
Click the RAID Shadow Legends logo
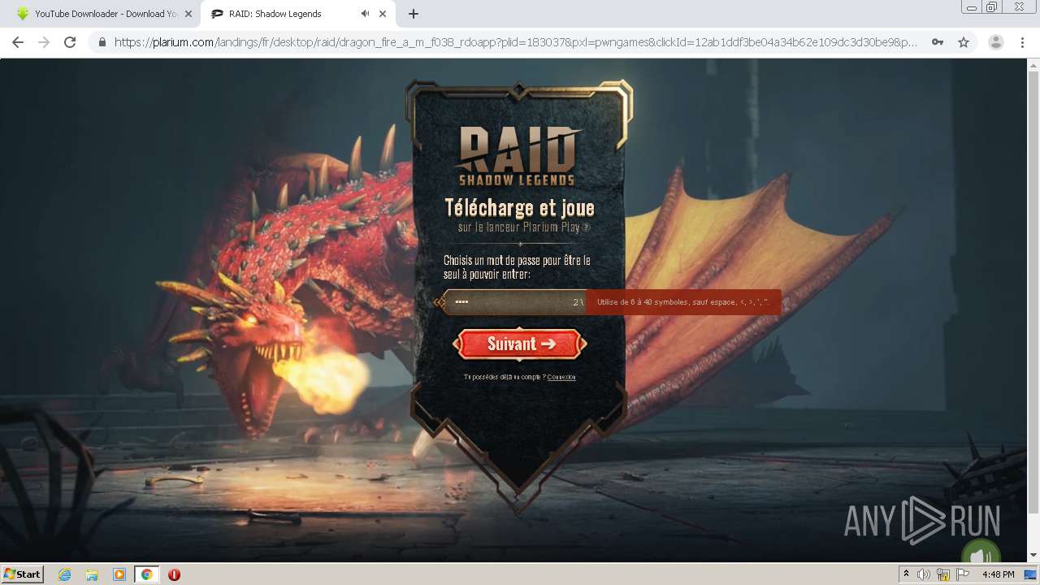click(518, 154)
